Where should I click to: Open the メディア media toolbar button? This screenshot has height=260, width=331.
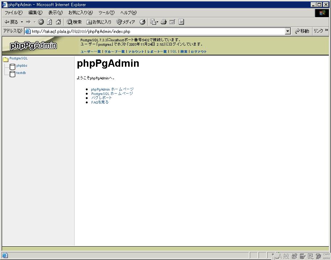126,22
